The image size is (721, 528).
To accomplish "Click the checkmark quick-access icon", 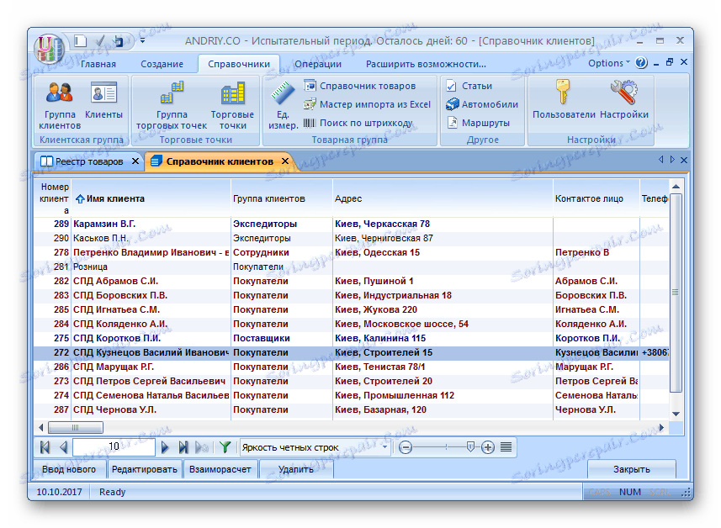I will coord(100,41).
